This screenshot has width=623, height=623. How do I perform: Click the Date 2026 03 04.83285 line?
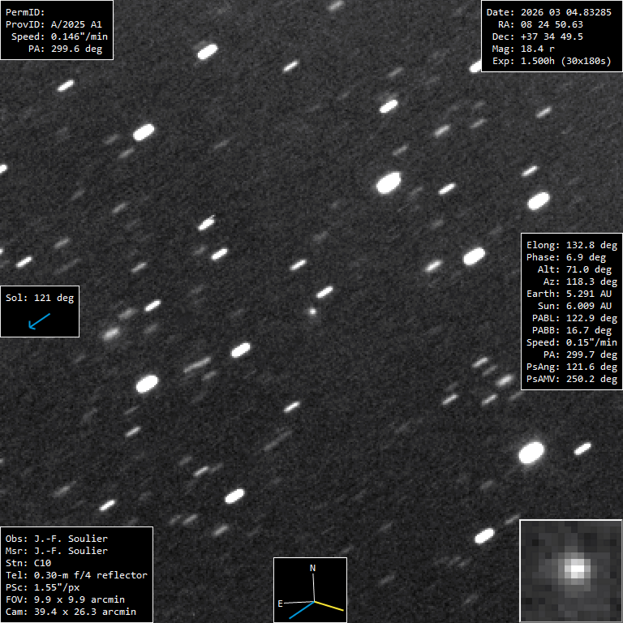click(548, 12)
